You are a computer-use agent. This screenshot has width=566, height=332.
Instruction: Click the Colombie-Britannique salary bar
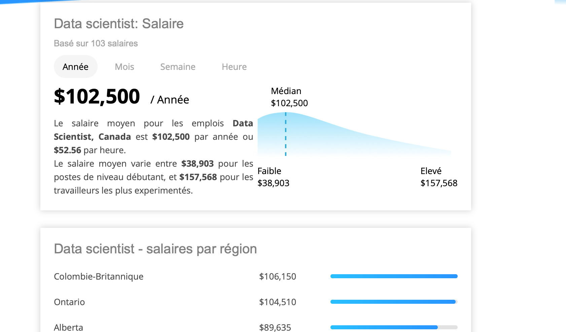pos(394,276)
